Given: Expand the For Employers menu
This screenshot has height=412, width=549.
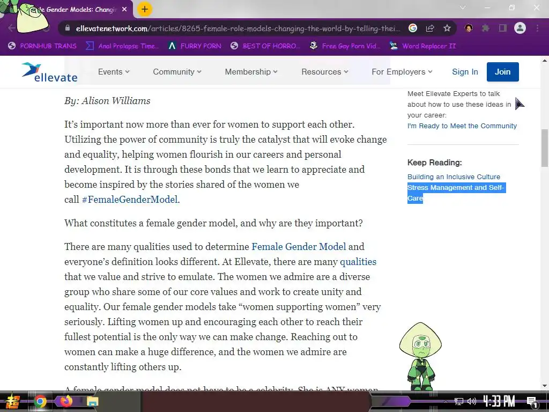Looking at the screenshot, I should 402,72.
